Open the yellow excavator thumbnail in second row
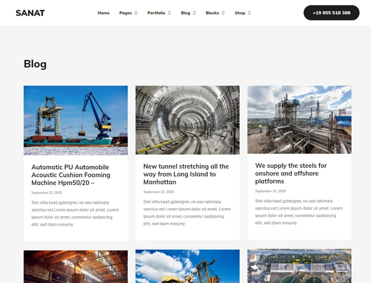 (x=187, y=266)
